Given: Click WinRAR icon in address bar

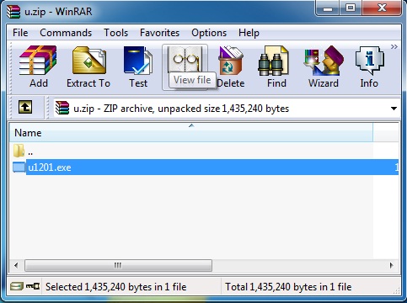Looking at the screenshot, I should pyautogui.click(x=62, y=108).
